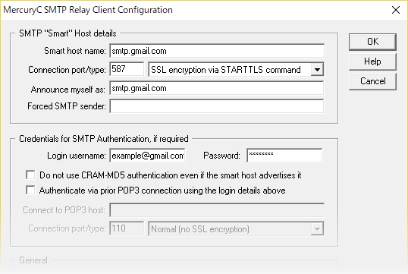Image resolution: width=408 pixels, height=274 pixels.
Task: Click the Announce myself as label
Action: (x=68, y=90)
